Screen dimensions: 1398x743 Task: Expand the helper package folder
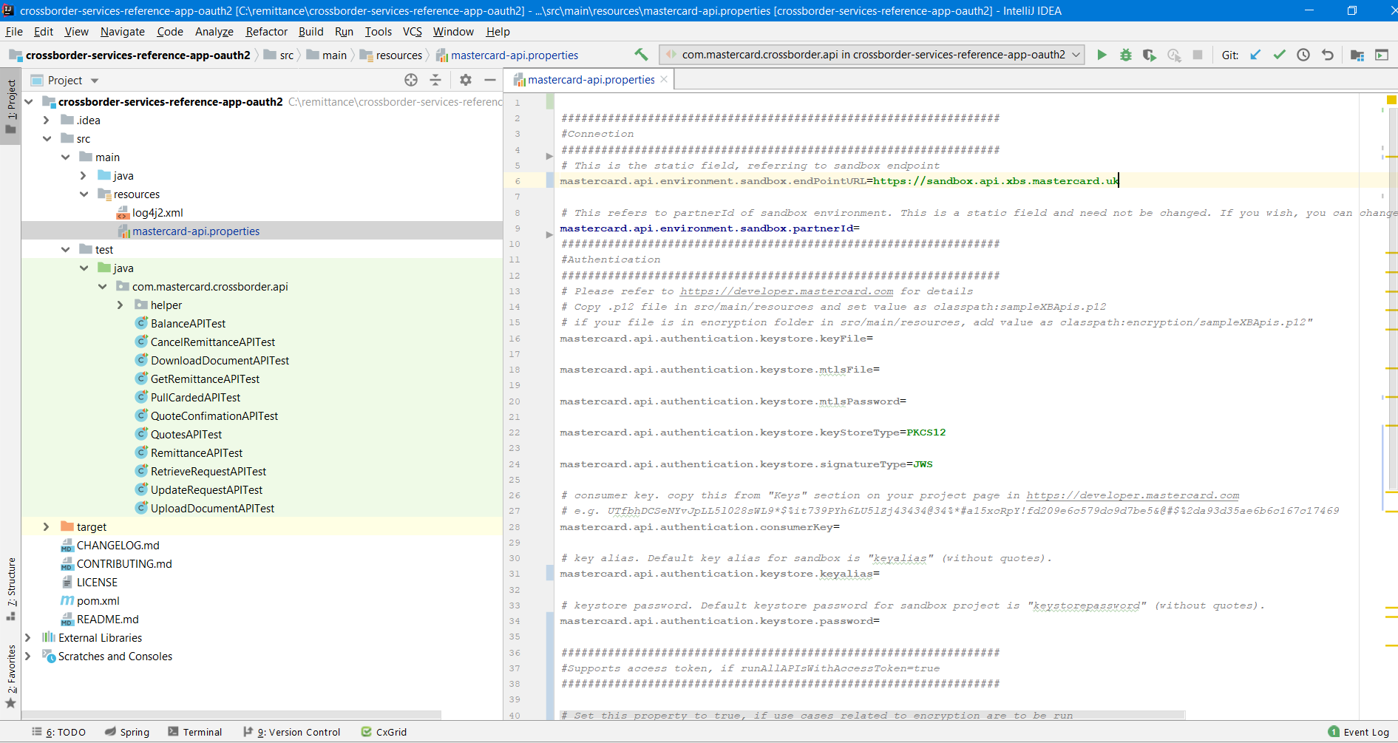pyautogui.click(x=120, y=305)
